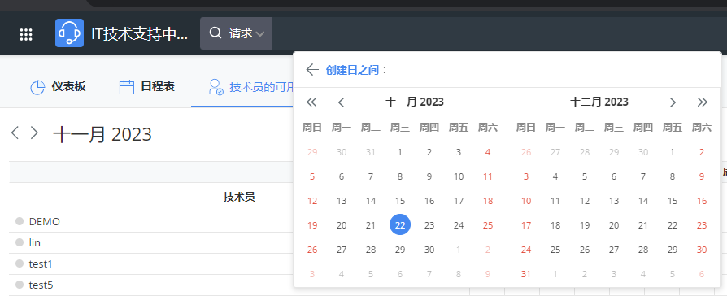The image size is (727, 296).
Task: Click the search magnifier icon
Action: pos(215,33)
